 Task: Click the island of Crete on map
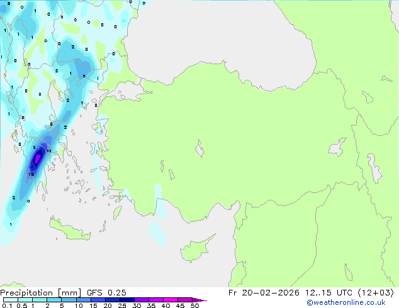click(70, 230)
